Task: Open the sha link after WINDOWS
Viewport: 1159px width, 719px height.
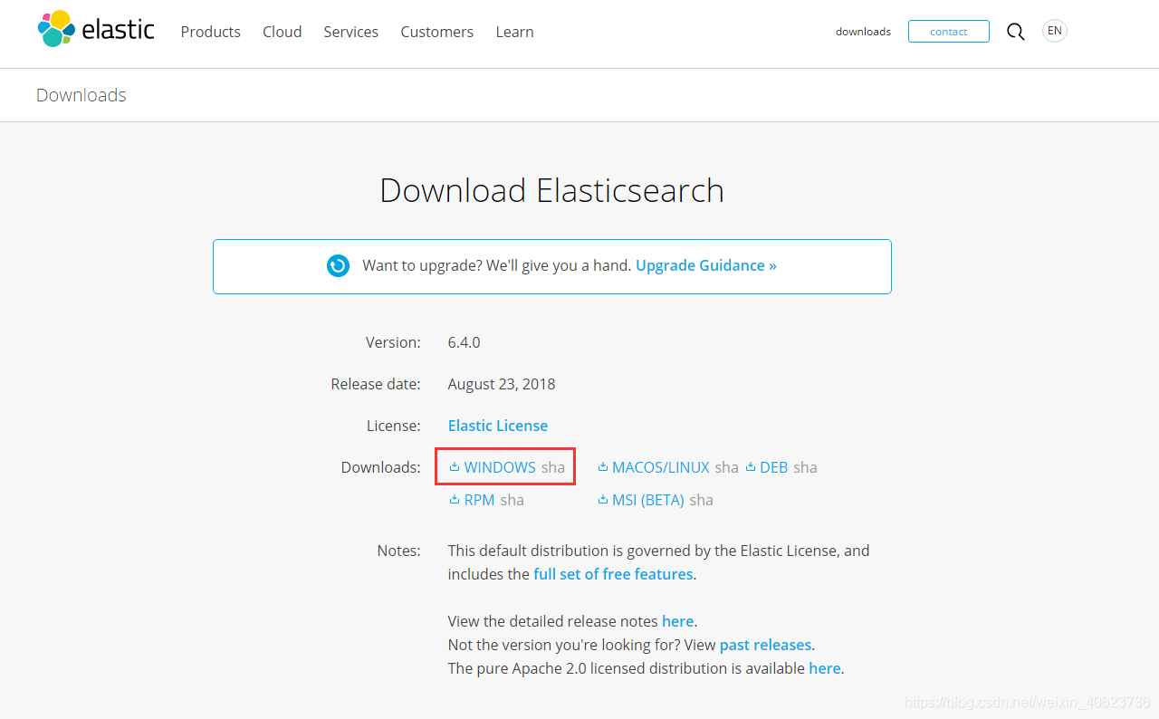Action: pyautogui.click(x=553, y=467)
